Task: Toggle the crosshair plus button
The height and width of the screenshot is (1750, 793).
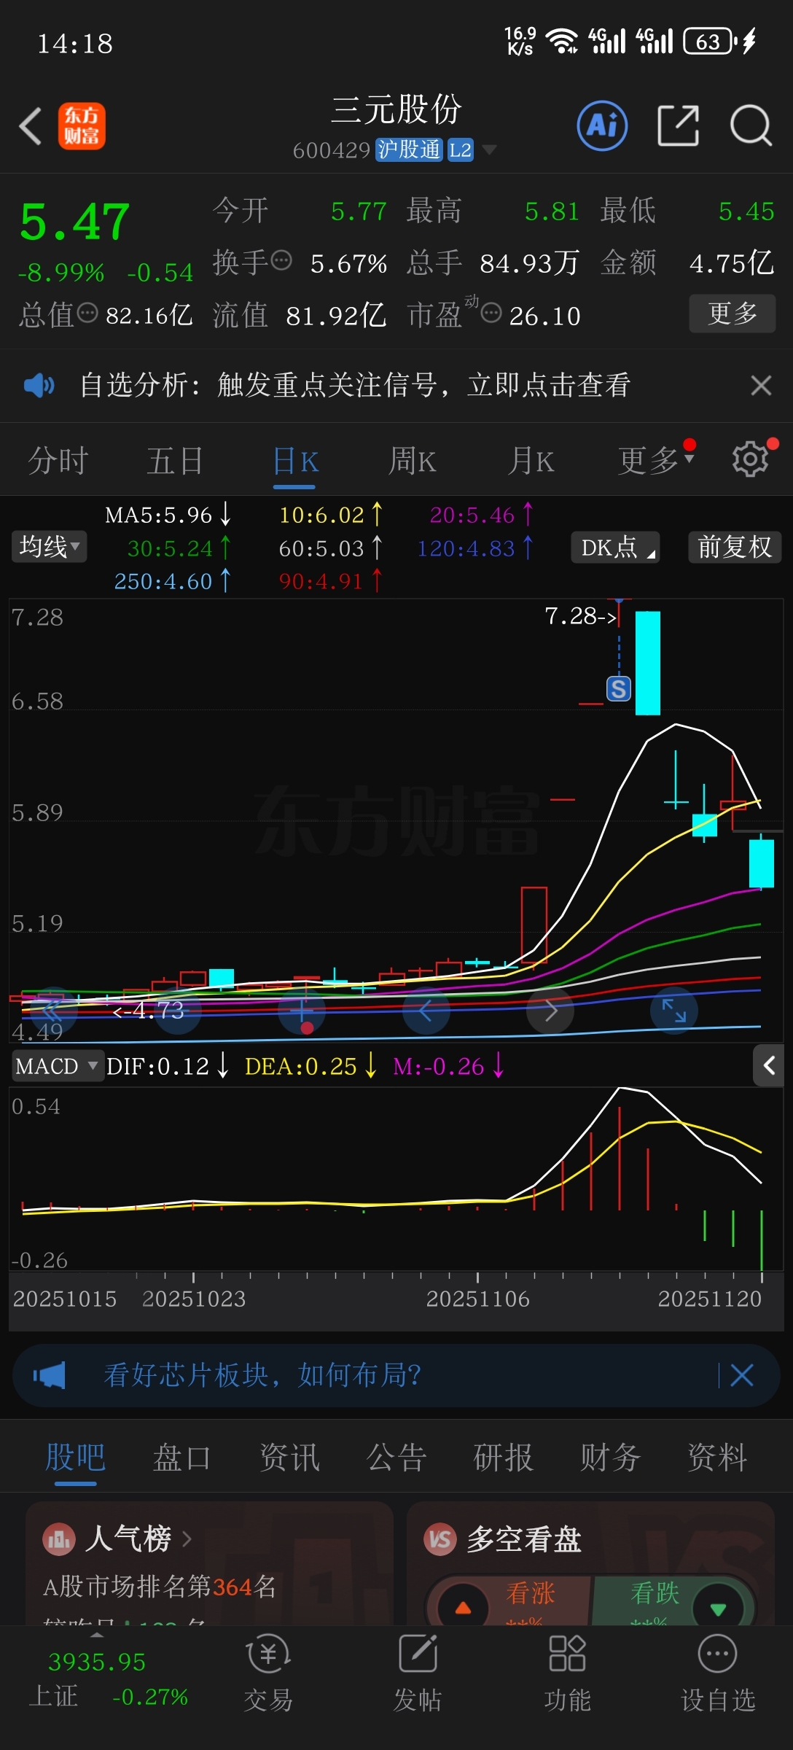Action: point(302,1010)
